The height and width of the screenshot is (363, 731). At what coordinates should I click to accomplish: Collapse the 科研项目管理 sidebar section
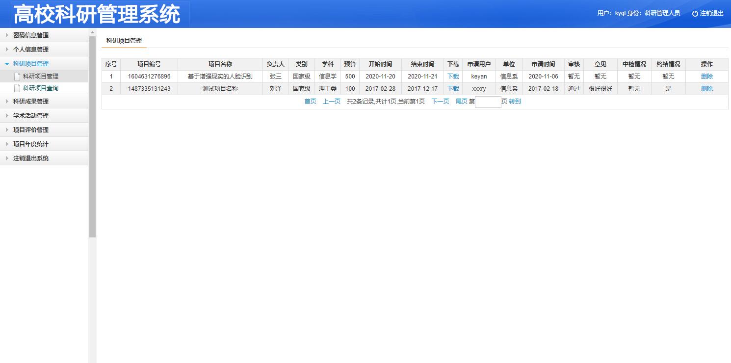pos(30,64)
